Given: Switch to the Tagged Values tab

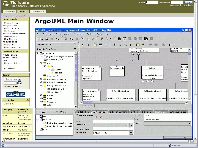Looking at the screenshot, I should coord(178,112).
